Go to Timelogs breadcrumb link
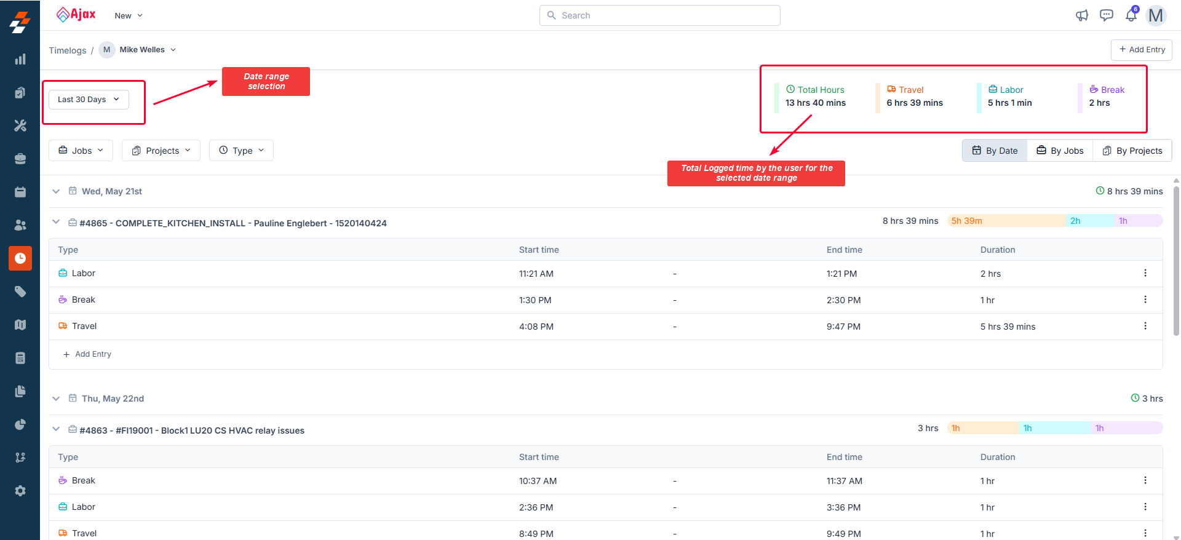1181x540 pixels. (x=68, y=50)
